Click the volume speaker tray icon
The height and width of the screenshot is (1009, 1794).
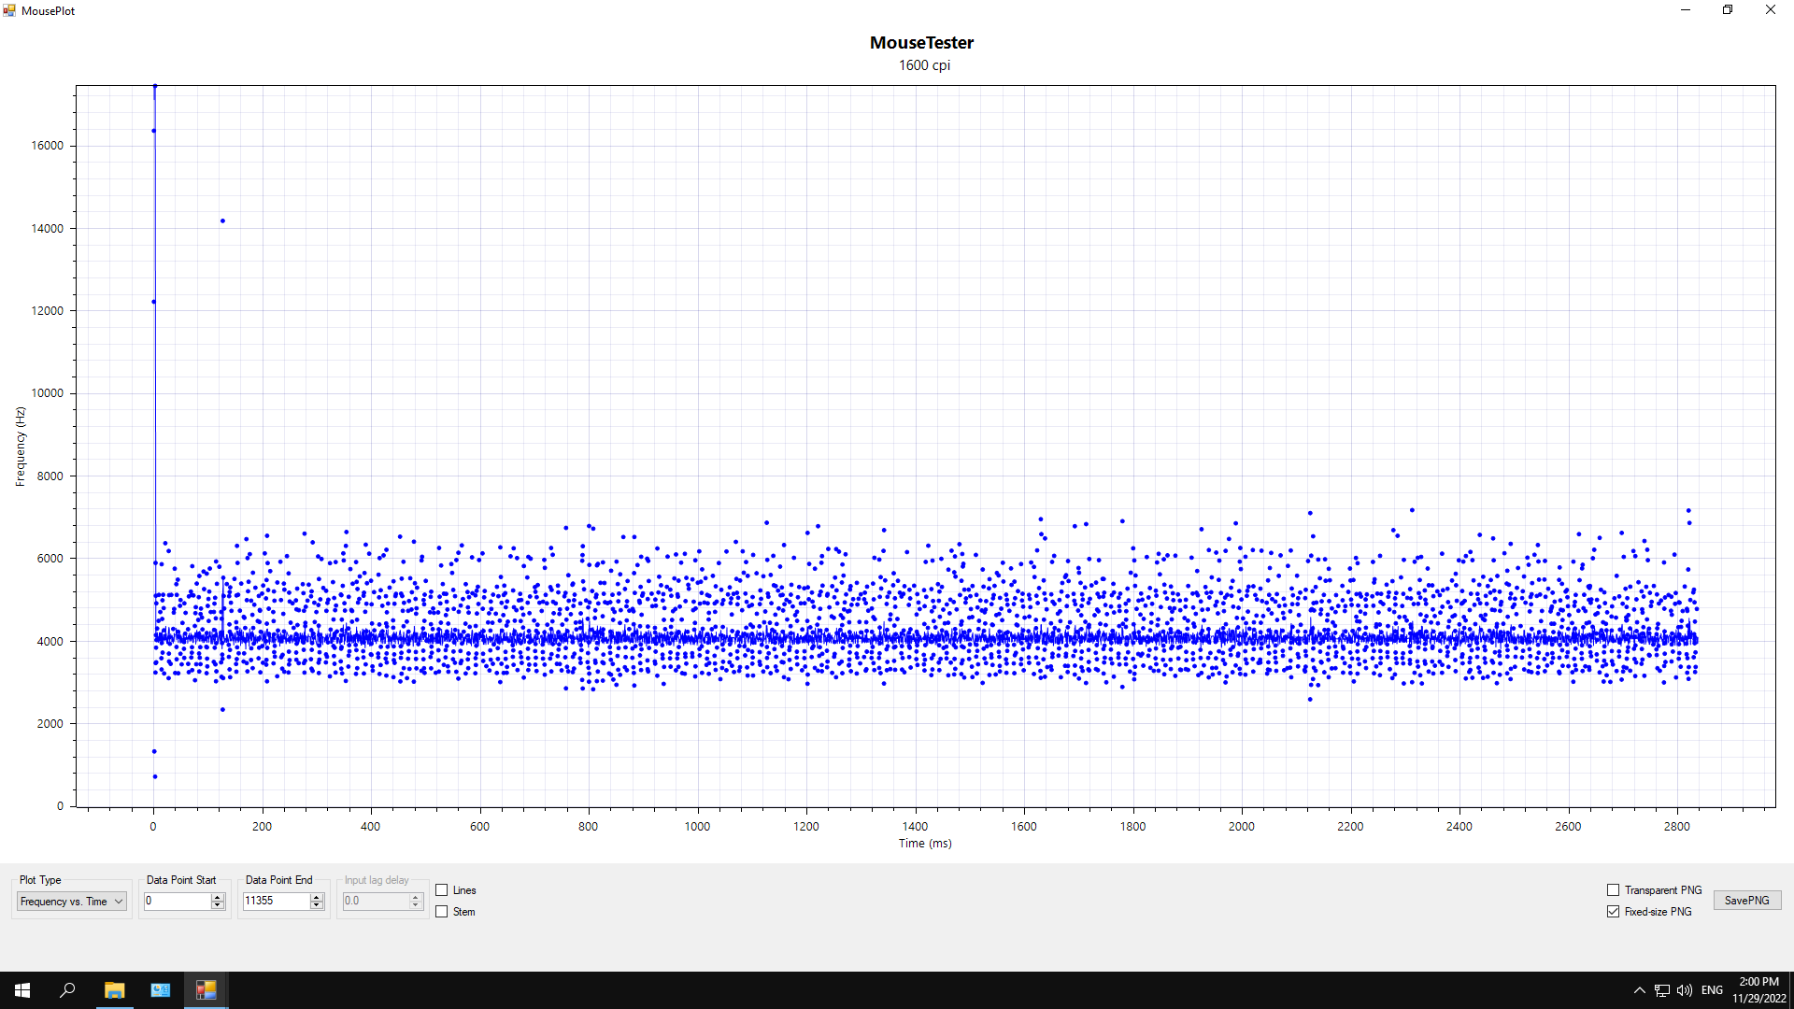tap(1684, 990)
